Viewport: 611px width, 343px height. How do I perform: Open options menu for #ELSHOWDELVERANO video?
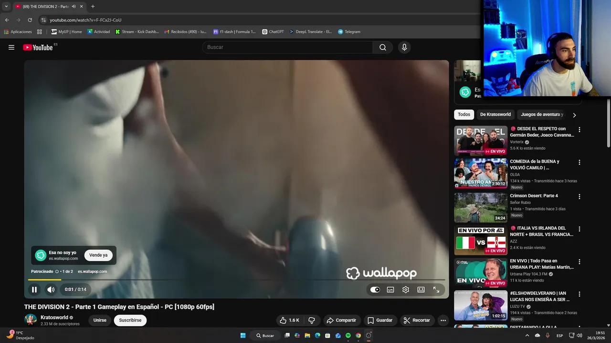pos(579,294)
